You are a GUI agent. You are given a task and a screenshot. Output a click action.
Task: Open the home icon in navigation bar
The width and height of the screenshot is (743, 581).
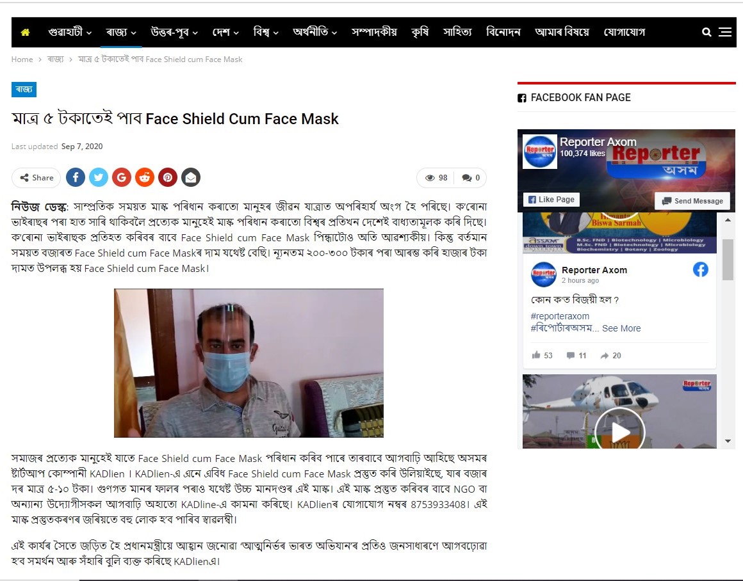click(x=25, y=32)
